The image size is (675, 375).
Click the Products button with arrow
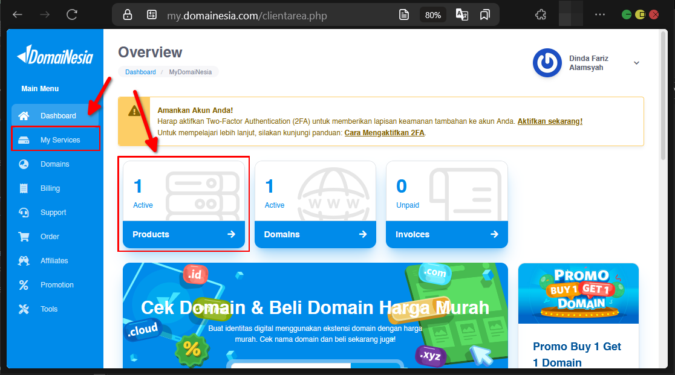coord(184,234)
